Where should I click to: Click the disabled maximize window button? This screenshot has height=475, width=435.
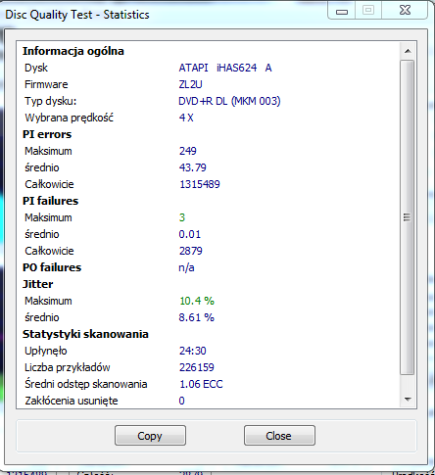pyautogui.click(x=368, y=11)
